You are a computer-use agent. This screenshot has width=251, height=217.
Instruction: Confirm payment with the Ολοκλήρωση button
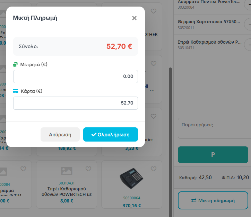111,135
